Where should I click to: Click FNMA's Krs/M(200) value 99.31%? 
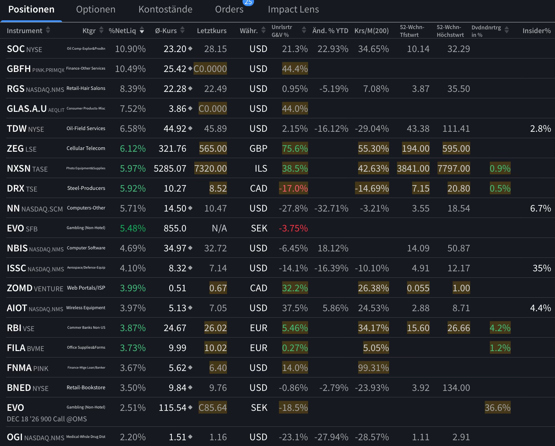pyautogui.click(x=373, y=368)
